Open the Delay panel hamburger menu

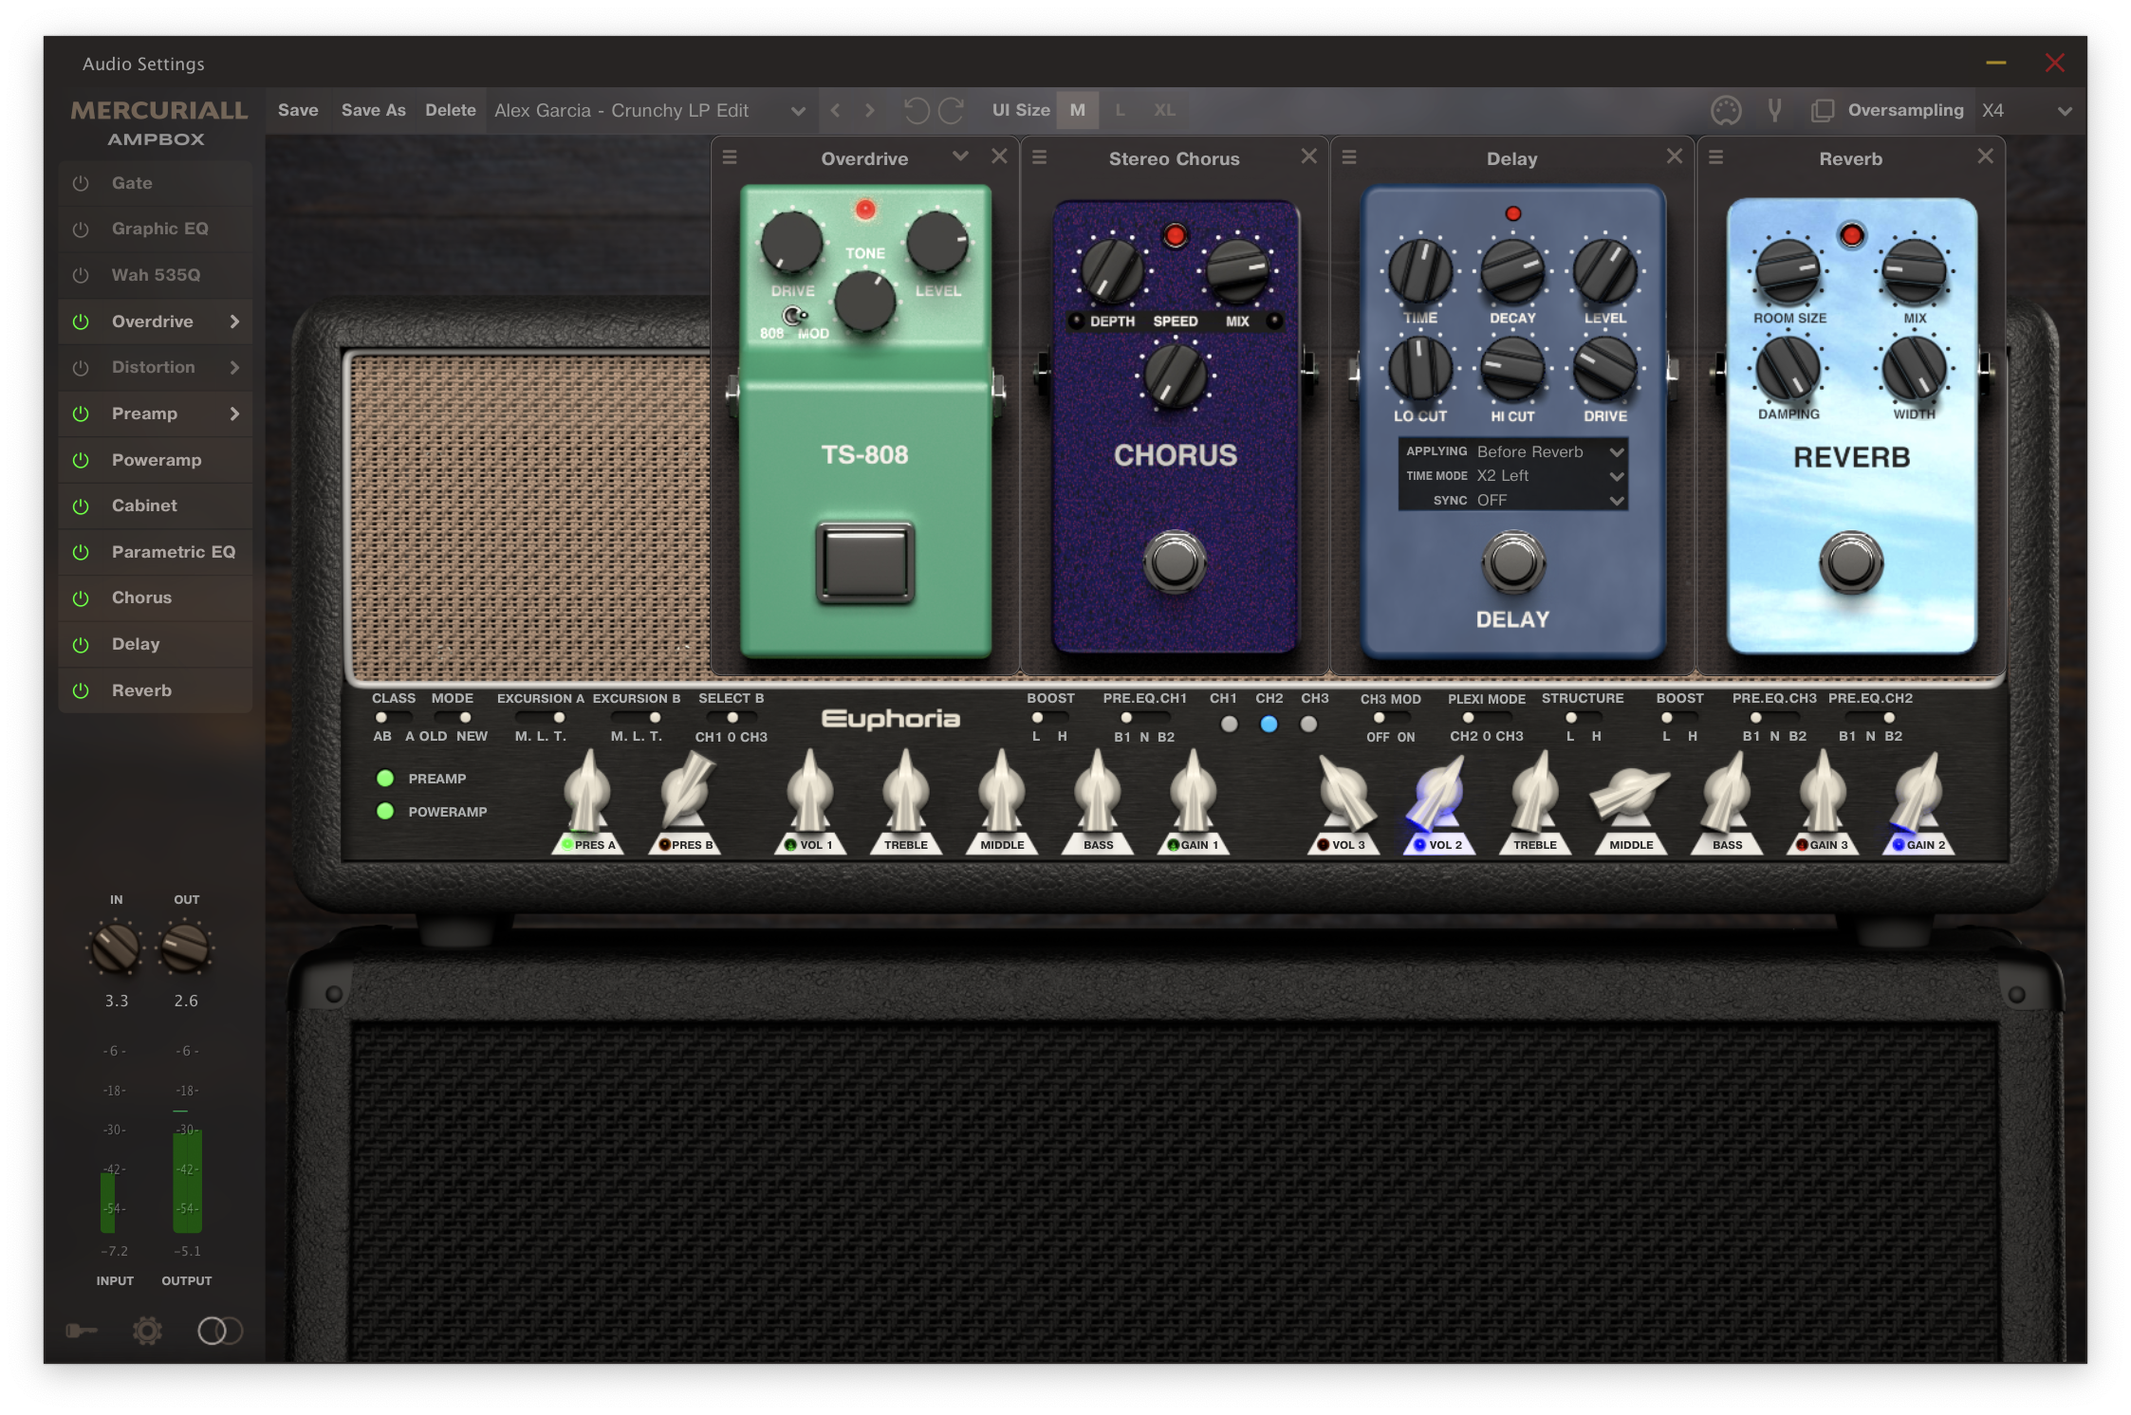click(x=1349, y=157)
